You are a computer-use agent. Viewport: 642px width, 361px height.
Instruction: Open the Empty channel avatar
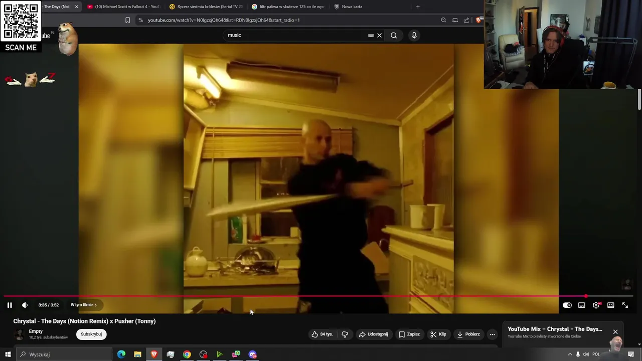19,334
